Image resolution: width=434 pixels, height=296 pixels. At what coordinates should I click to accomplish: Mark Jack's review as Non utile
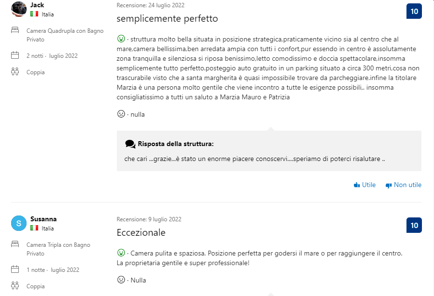[x=403, y=185]
